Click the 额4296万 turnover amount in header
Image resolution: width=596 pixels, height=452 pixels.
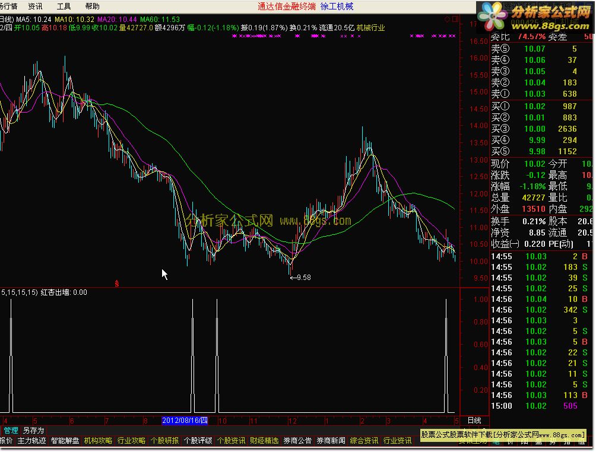[170, 28]
